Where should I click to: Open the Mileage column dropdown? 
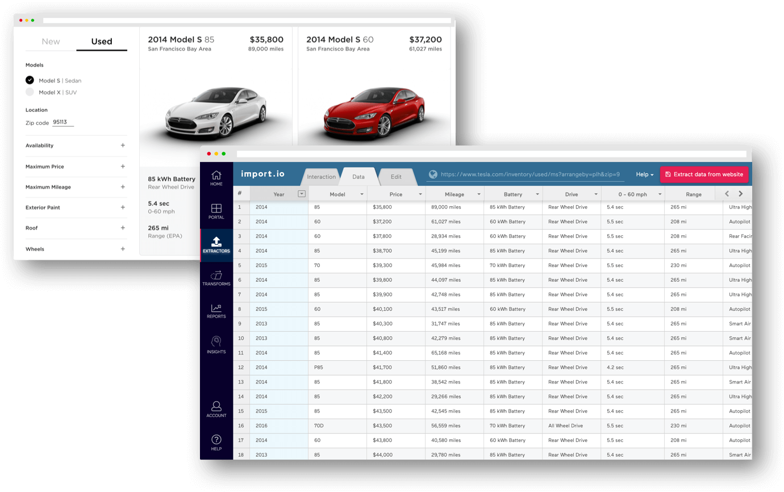(x=479, y=194)
